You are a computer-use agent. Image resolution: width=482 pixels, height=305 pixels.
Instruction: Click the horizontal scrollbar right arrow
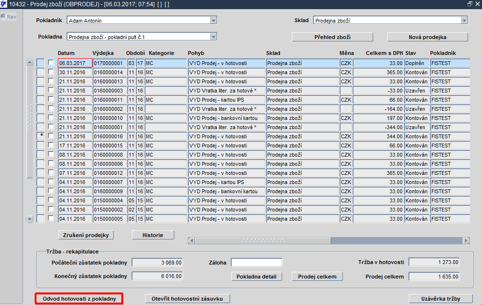(466, 240)
